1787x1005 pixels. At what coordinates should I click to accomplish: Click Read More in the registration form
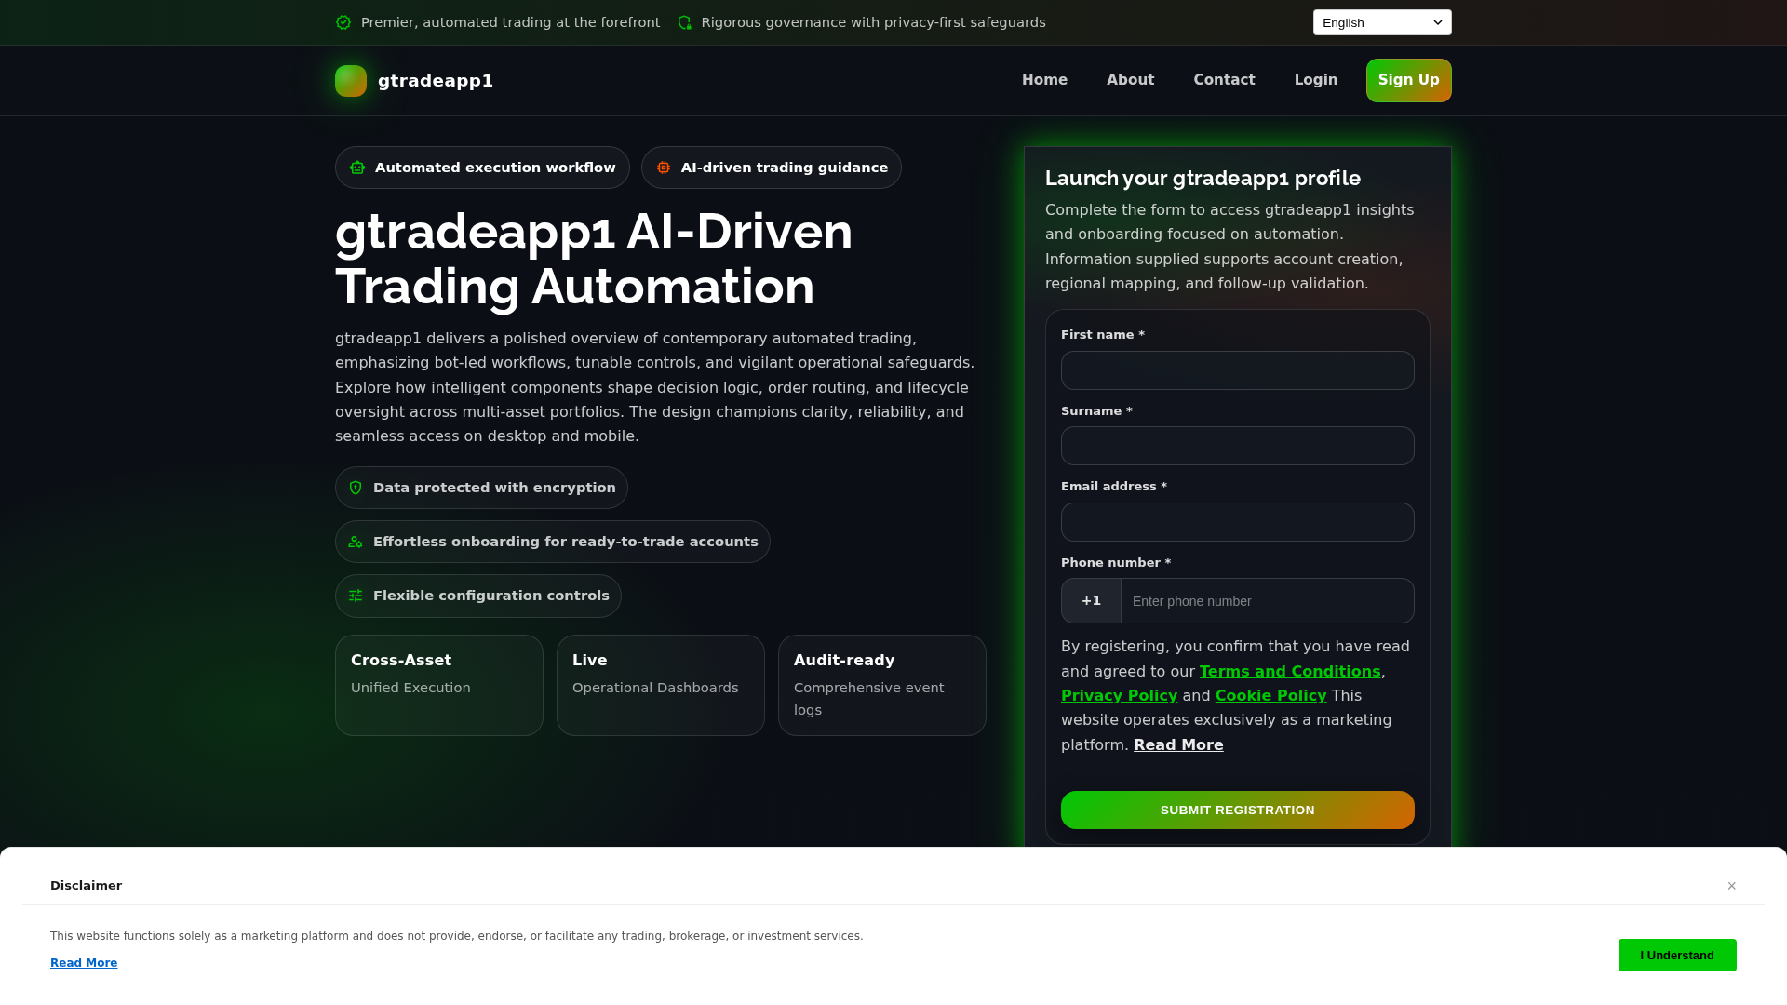tap(1178, 744)
